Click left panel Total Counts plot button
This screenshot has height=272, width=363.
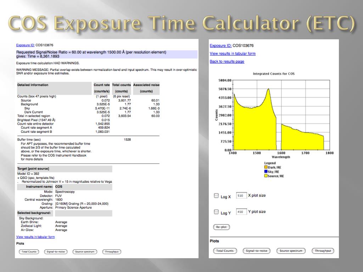point(29,252)
